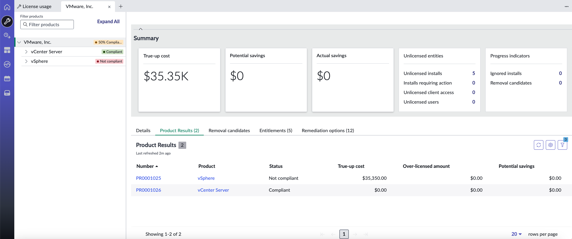Open the activity pulse icon in sidebar
Viewport: 572px width, 239px height.
[x=7, y=64]
